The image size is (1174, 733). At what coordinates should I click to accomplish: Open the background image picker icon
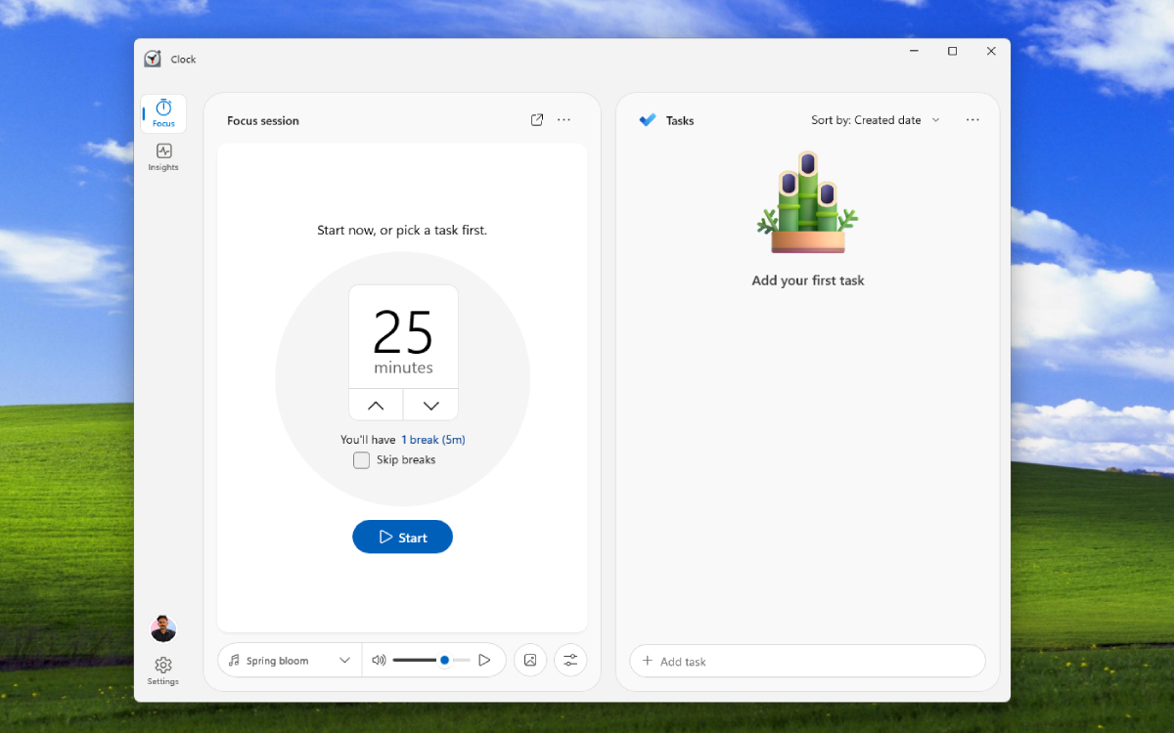(x=530, y=660)
